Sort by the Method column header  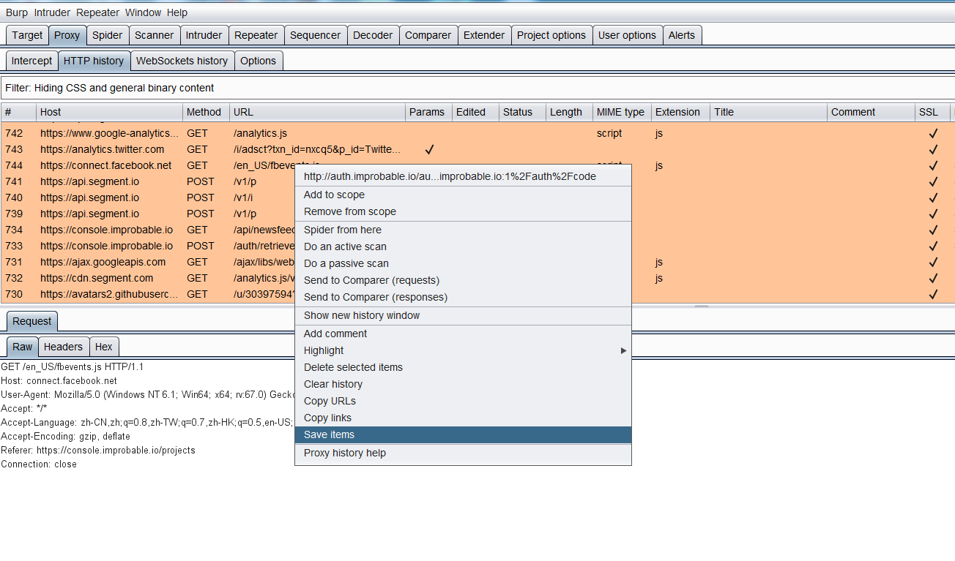coord(206,112)
